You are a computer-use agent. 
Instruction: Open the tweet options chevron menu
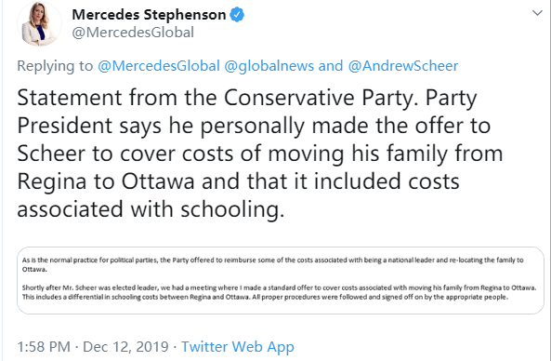click(537, 13)
